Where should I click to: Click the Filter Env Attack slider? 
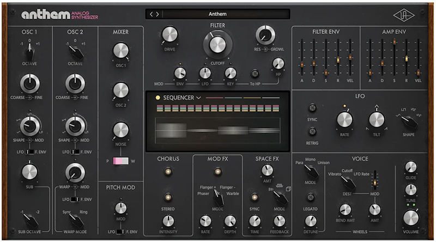coord(301,64)
